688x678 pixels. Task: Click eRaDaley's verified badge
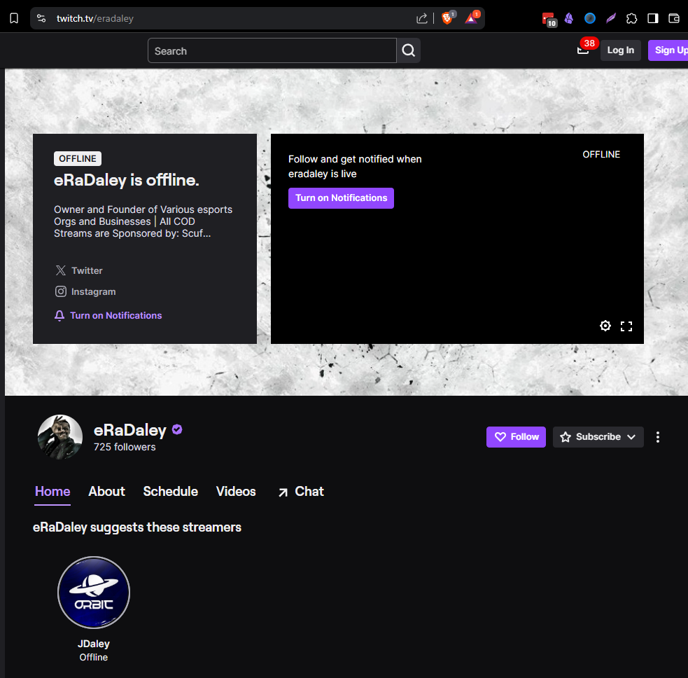point(177,429)
